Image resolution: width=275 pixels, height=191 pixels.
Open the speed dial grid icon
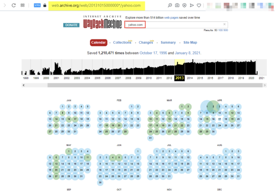[x=22, y=6]
